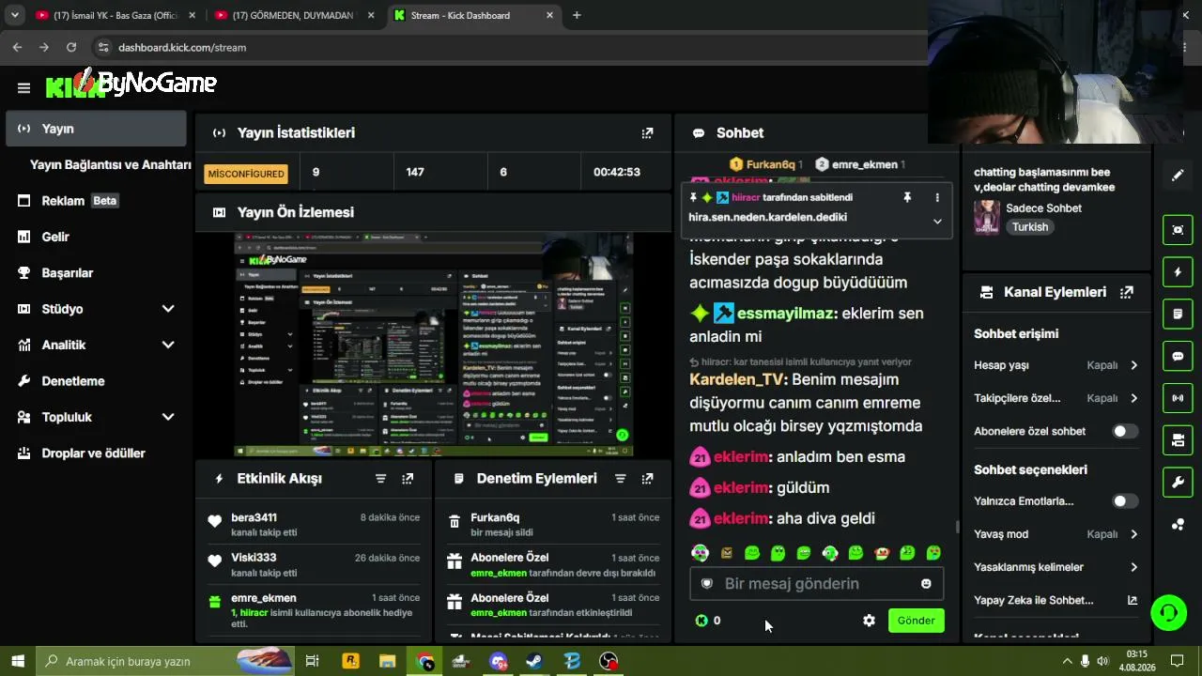The width and height of the screenshot is (1202, 676).
Task: Pop out the Etkinlik Akışı panel
Action: coord(408,479)
